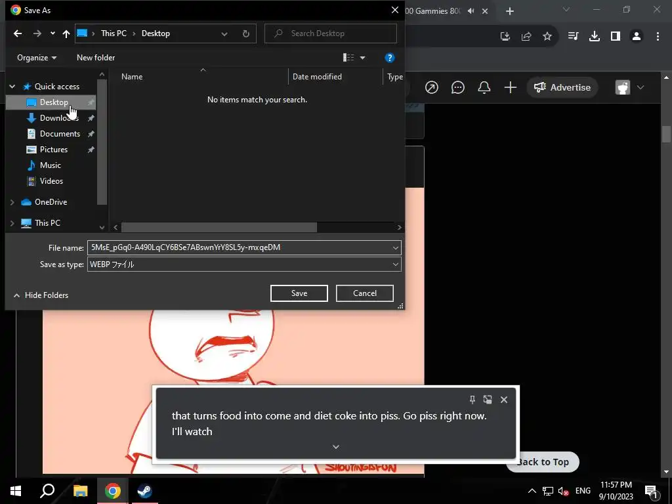672x504 pixels.
Task: Click the install app icon in address bar
Action: pyautogui.click(x=505, y=37)
